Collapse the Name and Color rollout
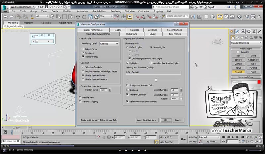This screenshot has height=154, width=265. 246,77
